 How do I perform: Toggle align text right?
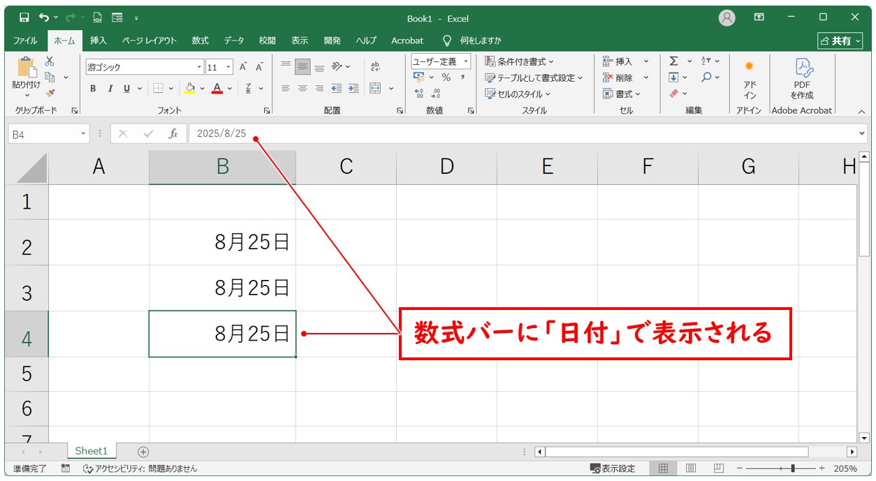tap(319, 88)
